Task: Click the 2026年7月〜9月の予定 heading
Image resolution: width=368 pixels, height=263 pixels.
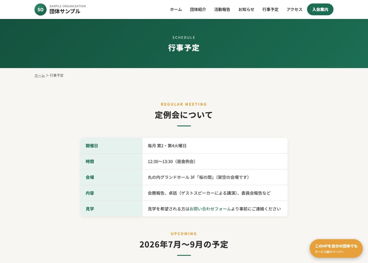Action: [x=184, y=244]
